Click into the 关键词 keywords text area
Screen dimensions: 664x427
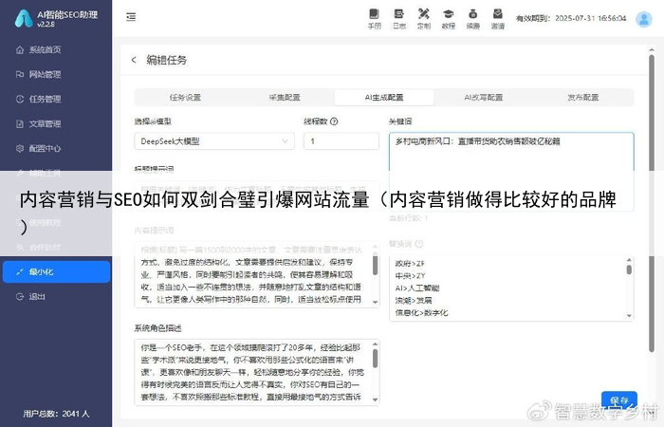tap(510, 150)
